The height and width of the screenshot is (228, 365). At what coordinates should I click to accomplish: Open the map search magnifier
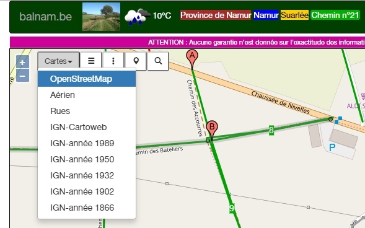pos(158,61)
